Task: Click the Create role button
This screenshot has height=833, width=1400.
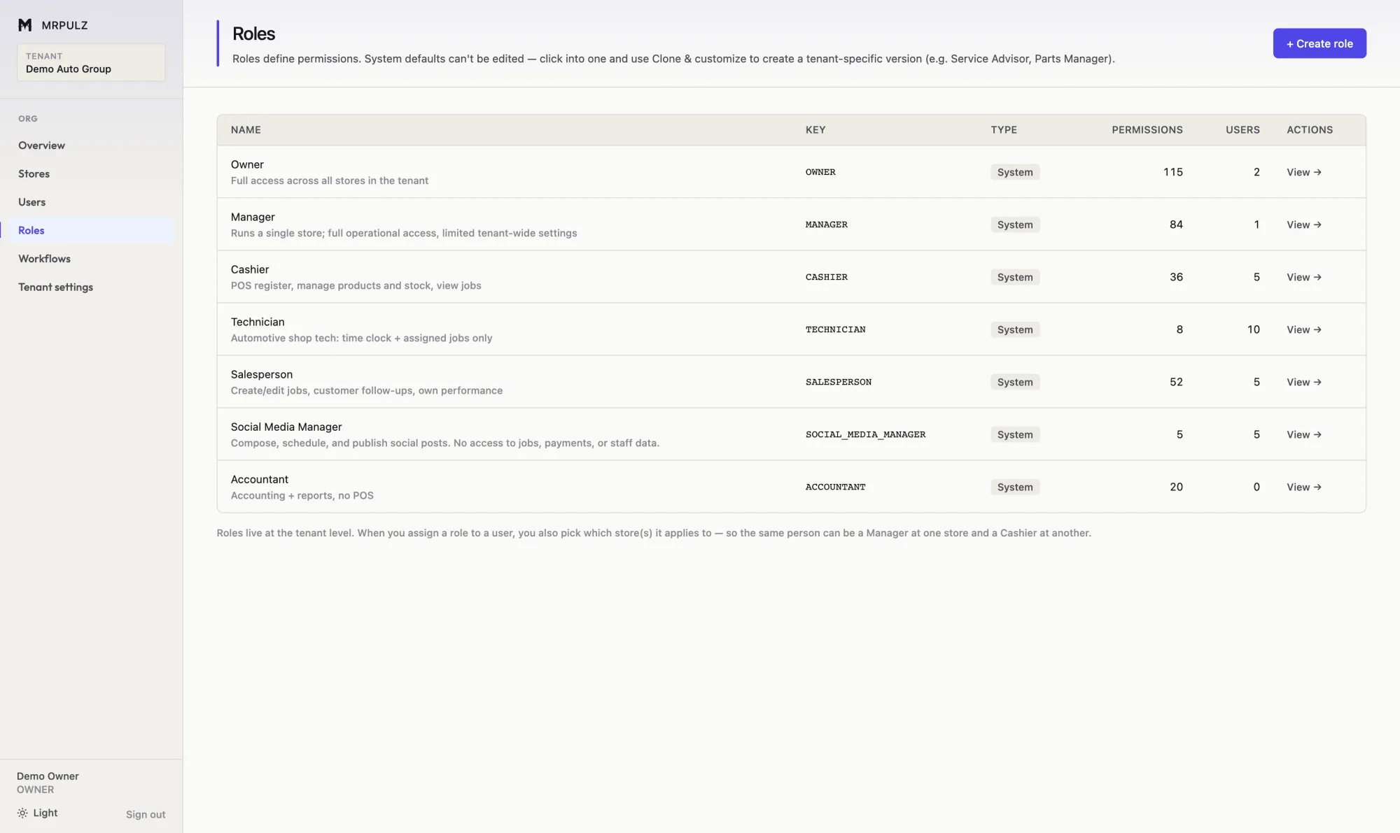Action: tap(1319, 43)
